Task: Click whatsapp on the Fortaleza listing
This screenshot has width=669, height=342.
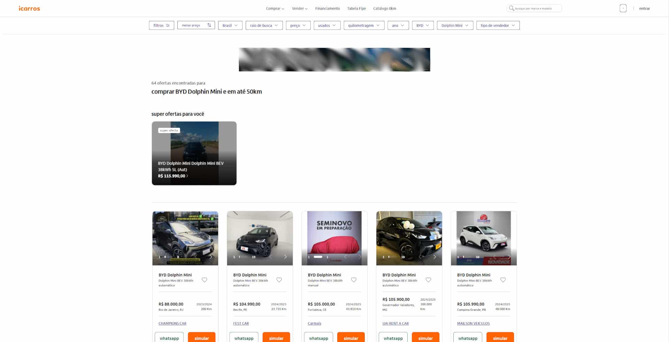Action: (318, 337)
